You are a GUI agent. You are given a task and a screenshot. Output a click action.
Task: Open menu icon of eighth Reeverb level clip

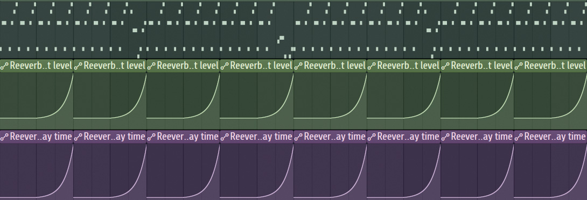coord(519,66)
